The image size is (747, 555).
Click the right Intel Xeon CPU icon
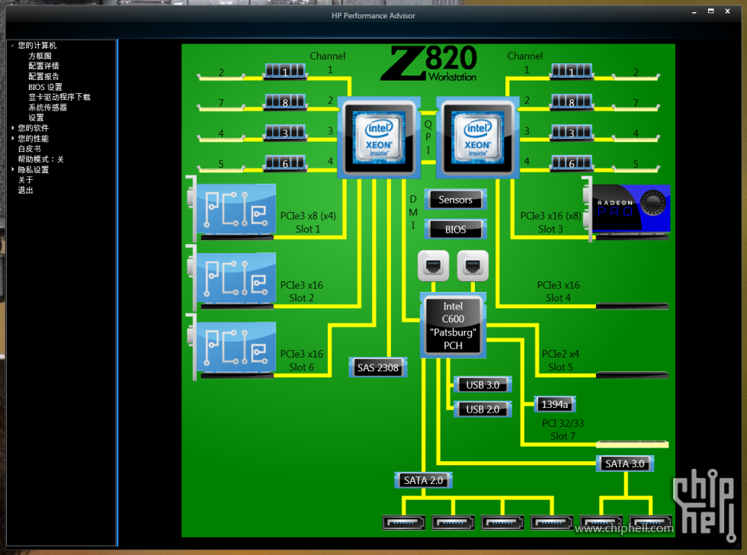coord(477,137)
